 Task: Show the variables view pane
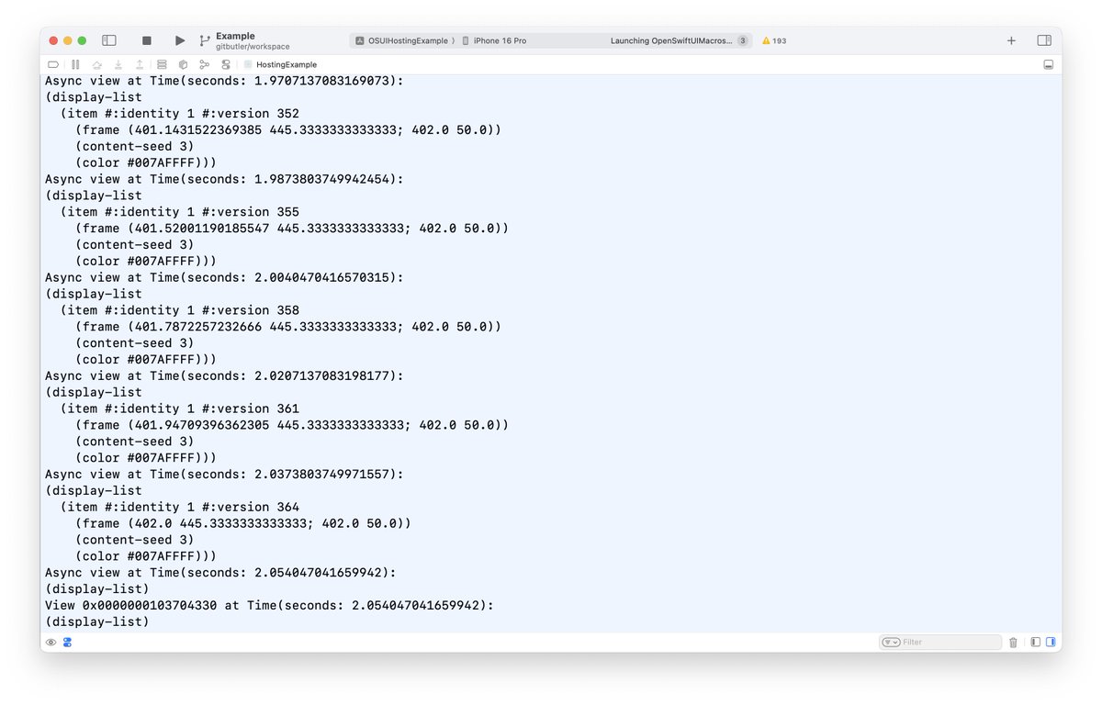click(1035, 643)
